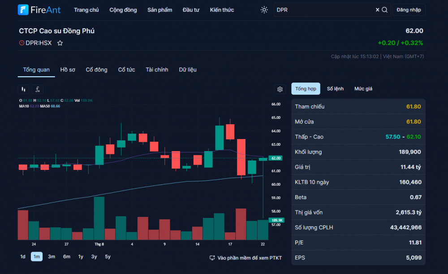Click the Mở cửa row

pos(358,122)
